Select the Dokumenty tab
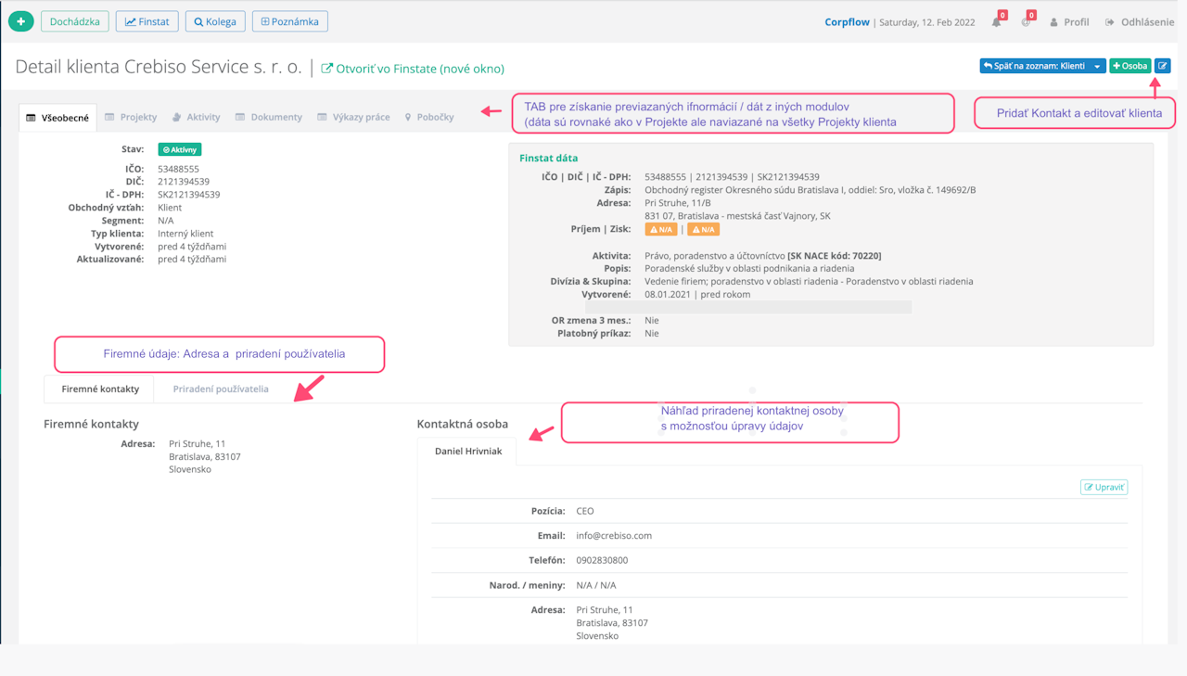 (x=269, y=118)
